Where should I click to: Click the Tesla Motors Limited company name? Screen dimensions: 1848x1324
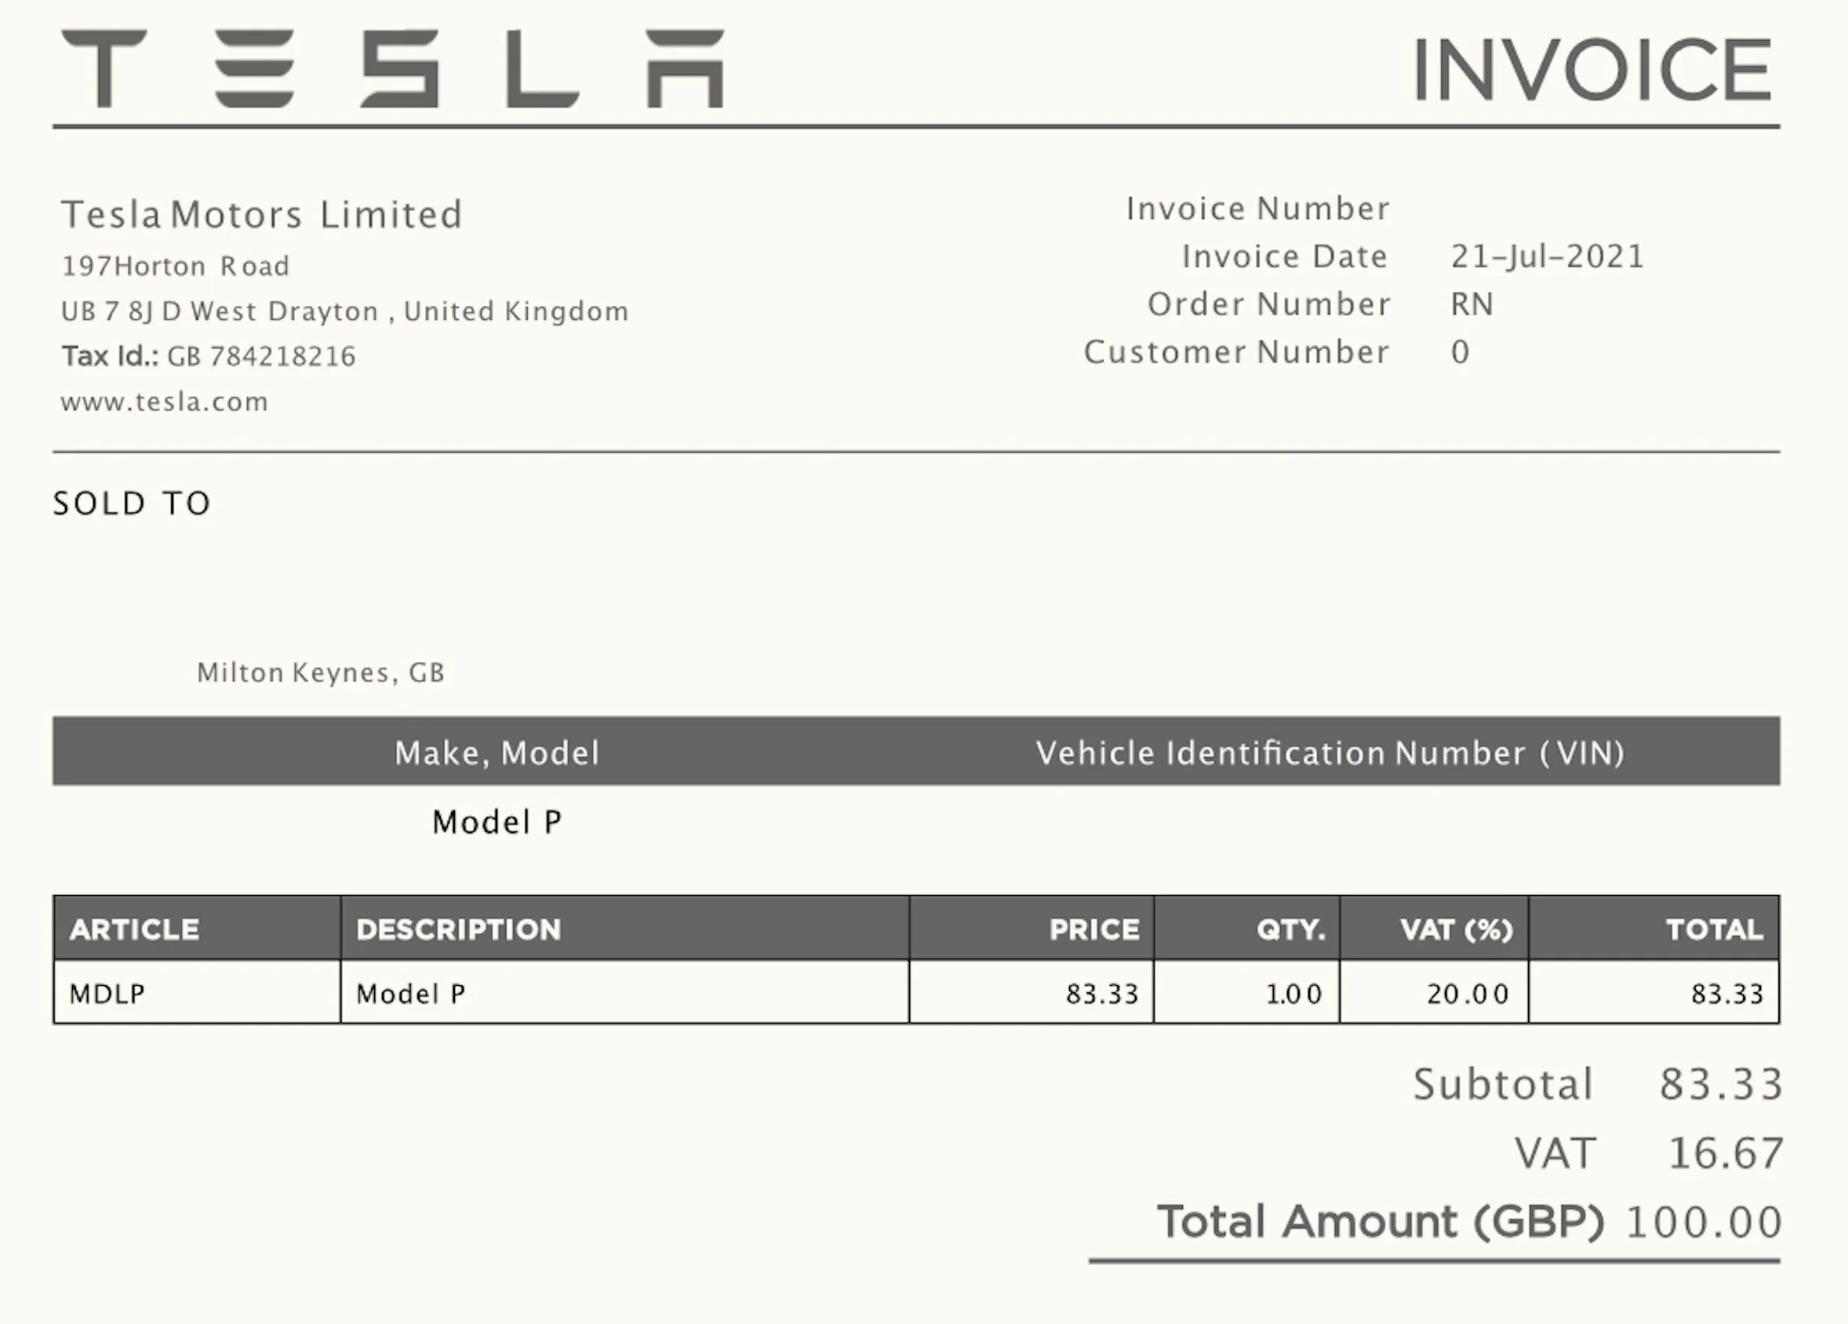pyautogui.click(x=262, y=215)
